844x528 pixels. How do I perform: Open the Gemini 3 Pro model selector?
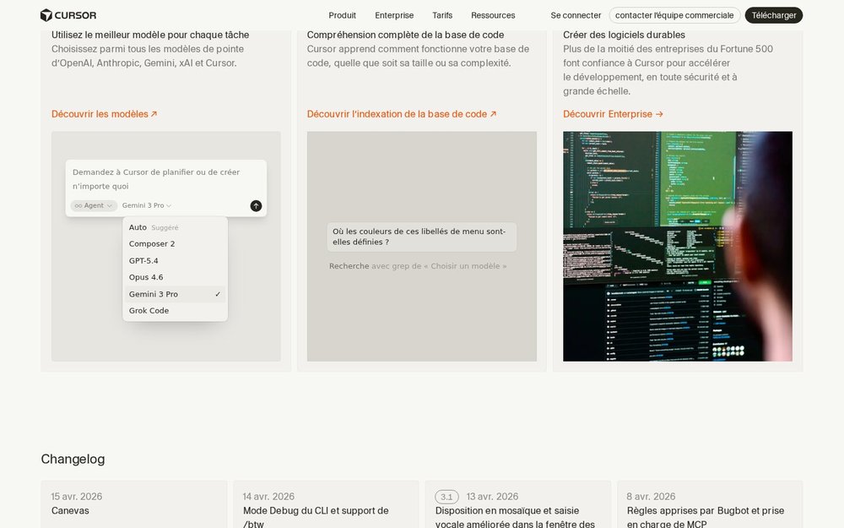click(x=146, y=206)
